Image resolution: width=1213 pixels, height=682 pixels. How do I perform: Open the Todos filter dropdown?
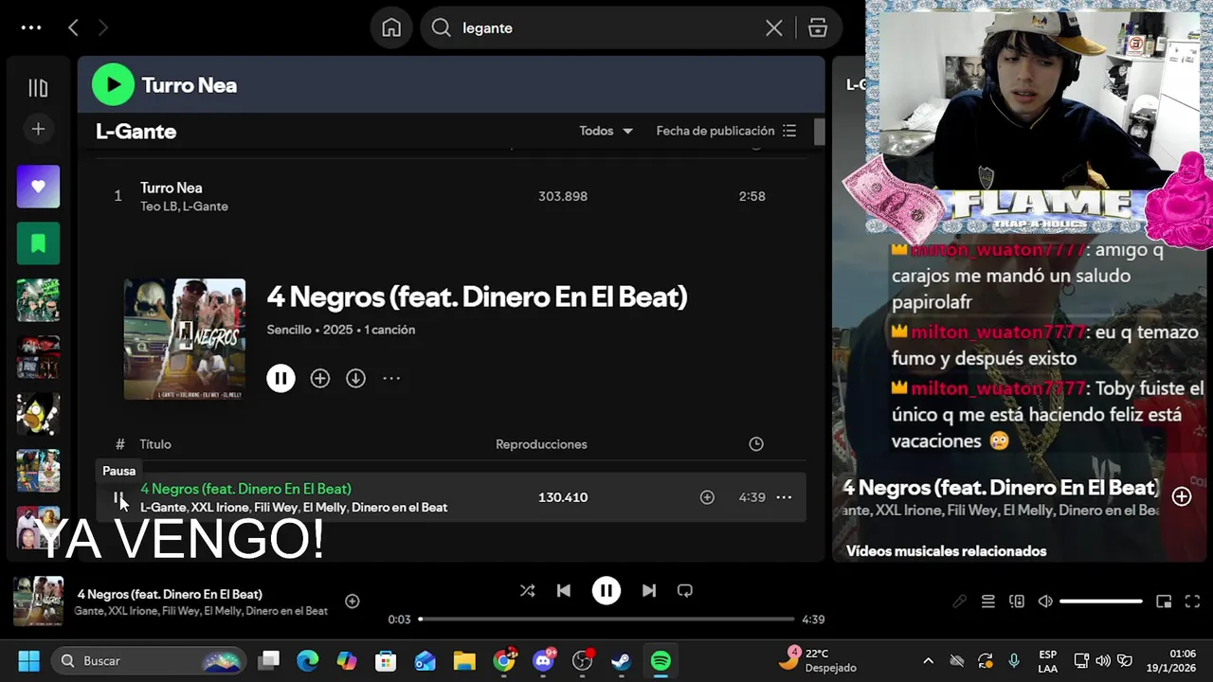(x=606, y=131)
